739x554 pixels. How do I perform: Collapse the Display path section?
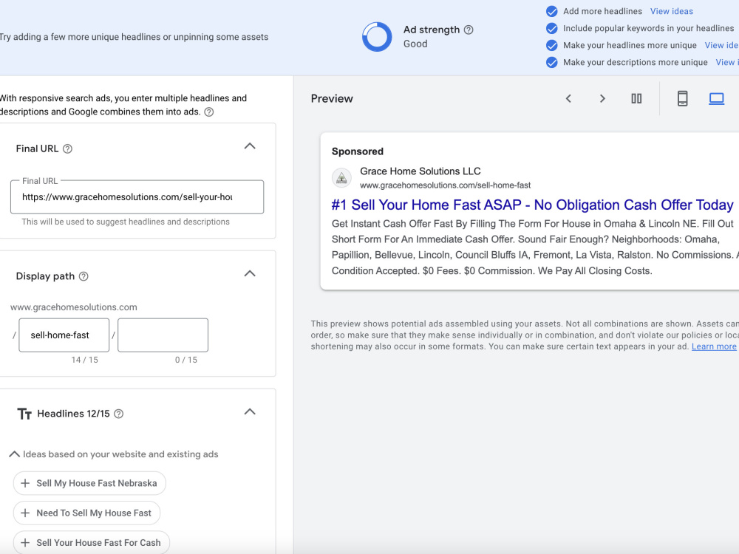coord(250,274)
